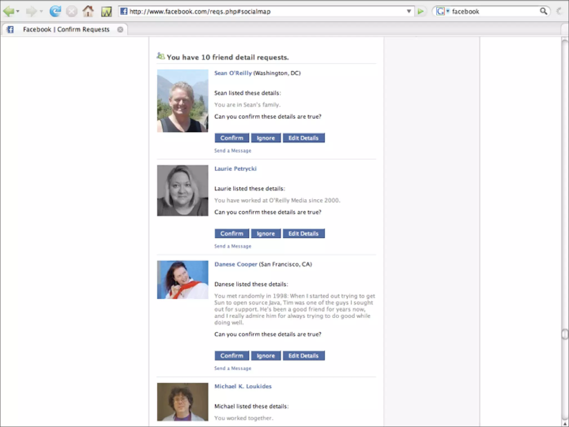Open the Google search engine selector
The height and width of the screenshot is (427, 569).
[x=443, y=11]
